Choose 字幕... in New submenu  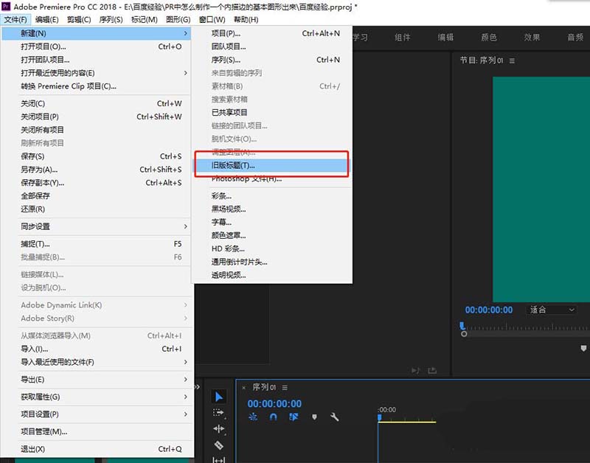271,223
